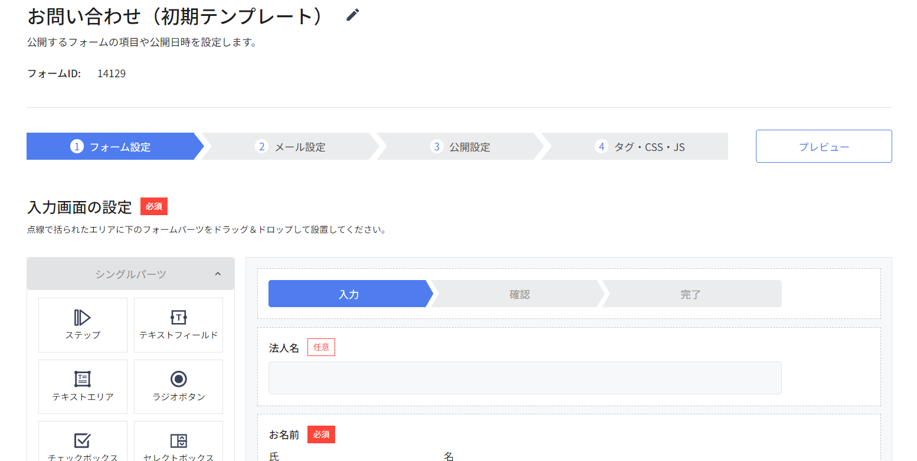Collapse the シングルパーツ panel chevron

tap(218, 274)
